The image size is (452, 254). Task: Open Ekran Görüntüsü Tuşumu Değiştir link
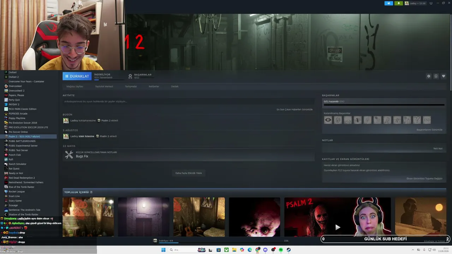click(424, 179)
